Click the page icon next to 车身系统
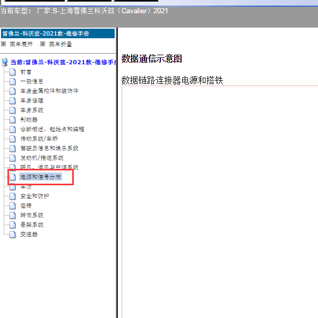Viewport: 318px width, 318px height. (x=13, y=110)
